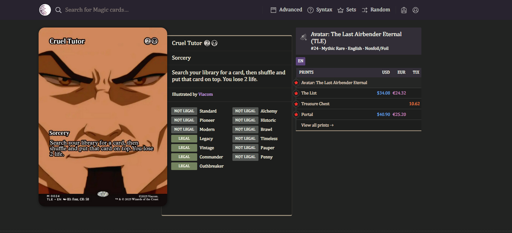Image resolution: width=512 pixels, height=233 pixels.
Task: Open the Syntax guide
Action: pyautogui.click(x=320, y=10)
